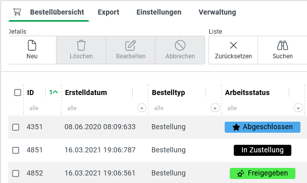Image resolution: width=307 pixels, height=183 pixels.
Task: Reset list with Zurücksetzen X icon
Action: click(x=233, y=45)
